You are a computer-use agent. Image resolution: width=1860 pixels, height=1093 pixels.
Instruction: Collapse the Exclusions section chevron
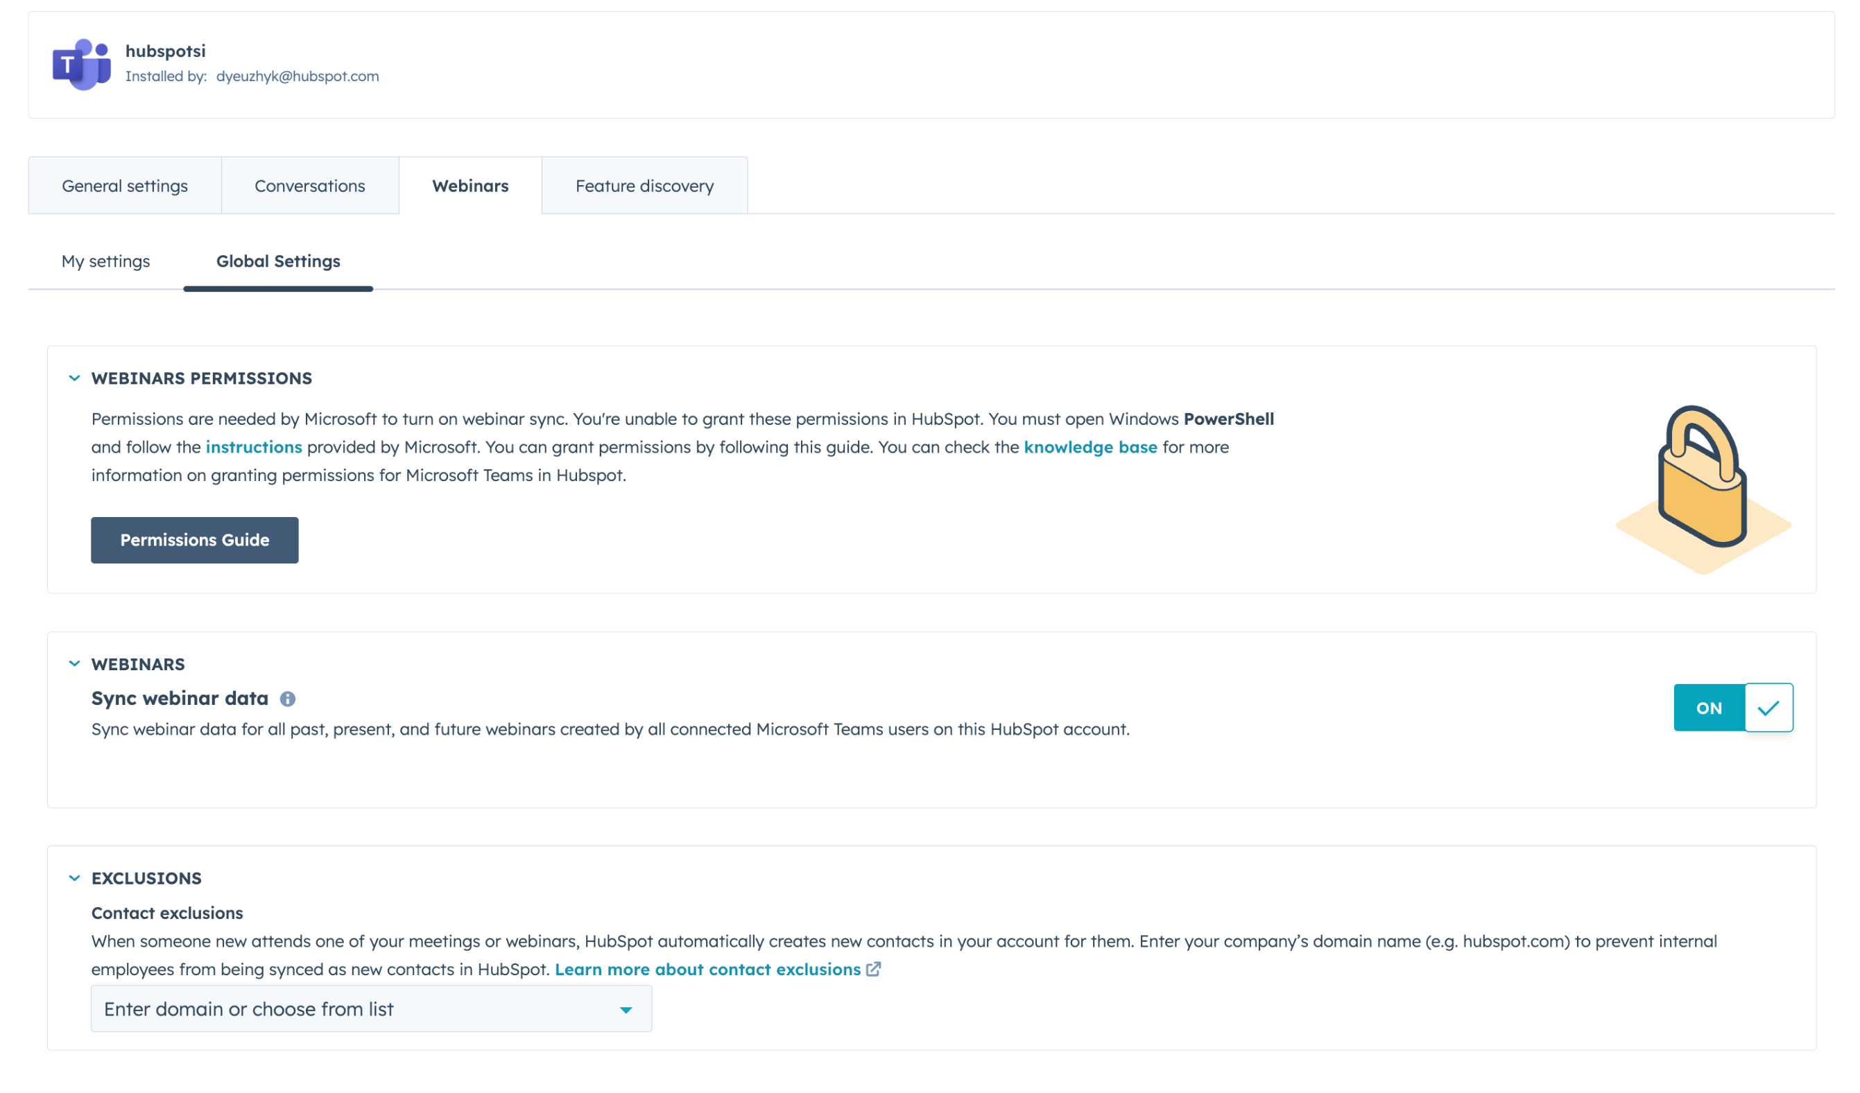(74, 878)
